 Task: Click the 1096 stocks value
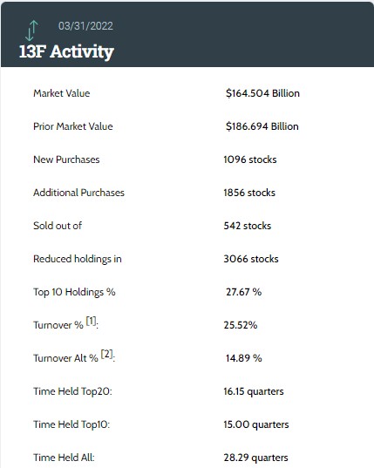[x=250, y=159]
